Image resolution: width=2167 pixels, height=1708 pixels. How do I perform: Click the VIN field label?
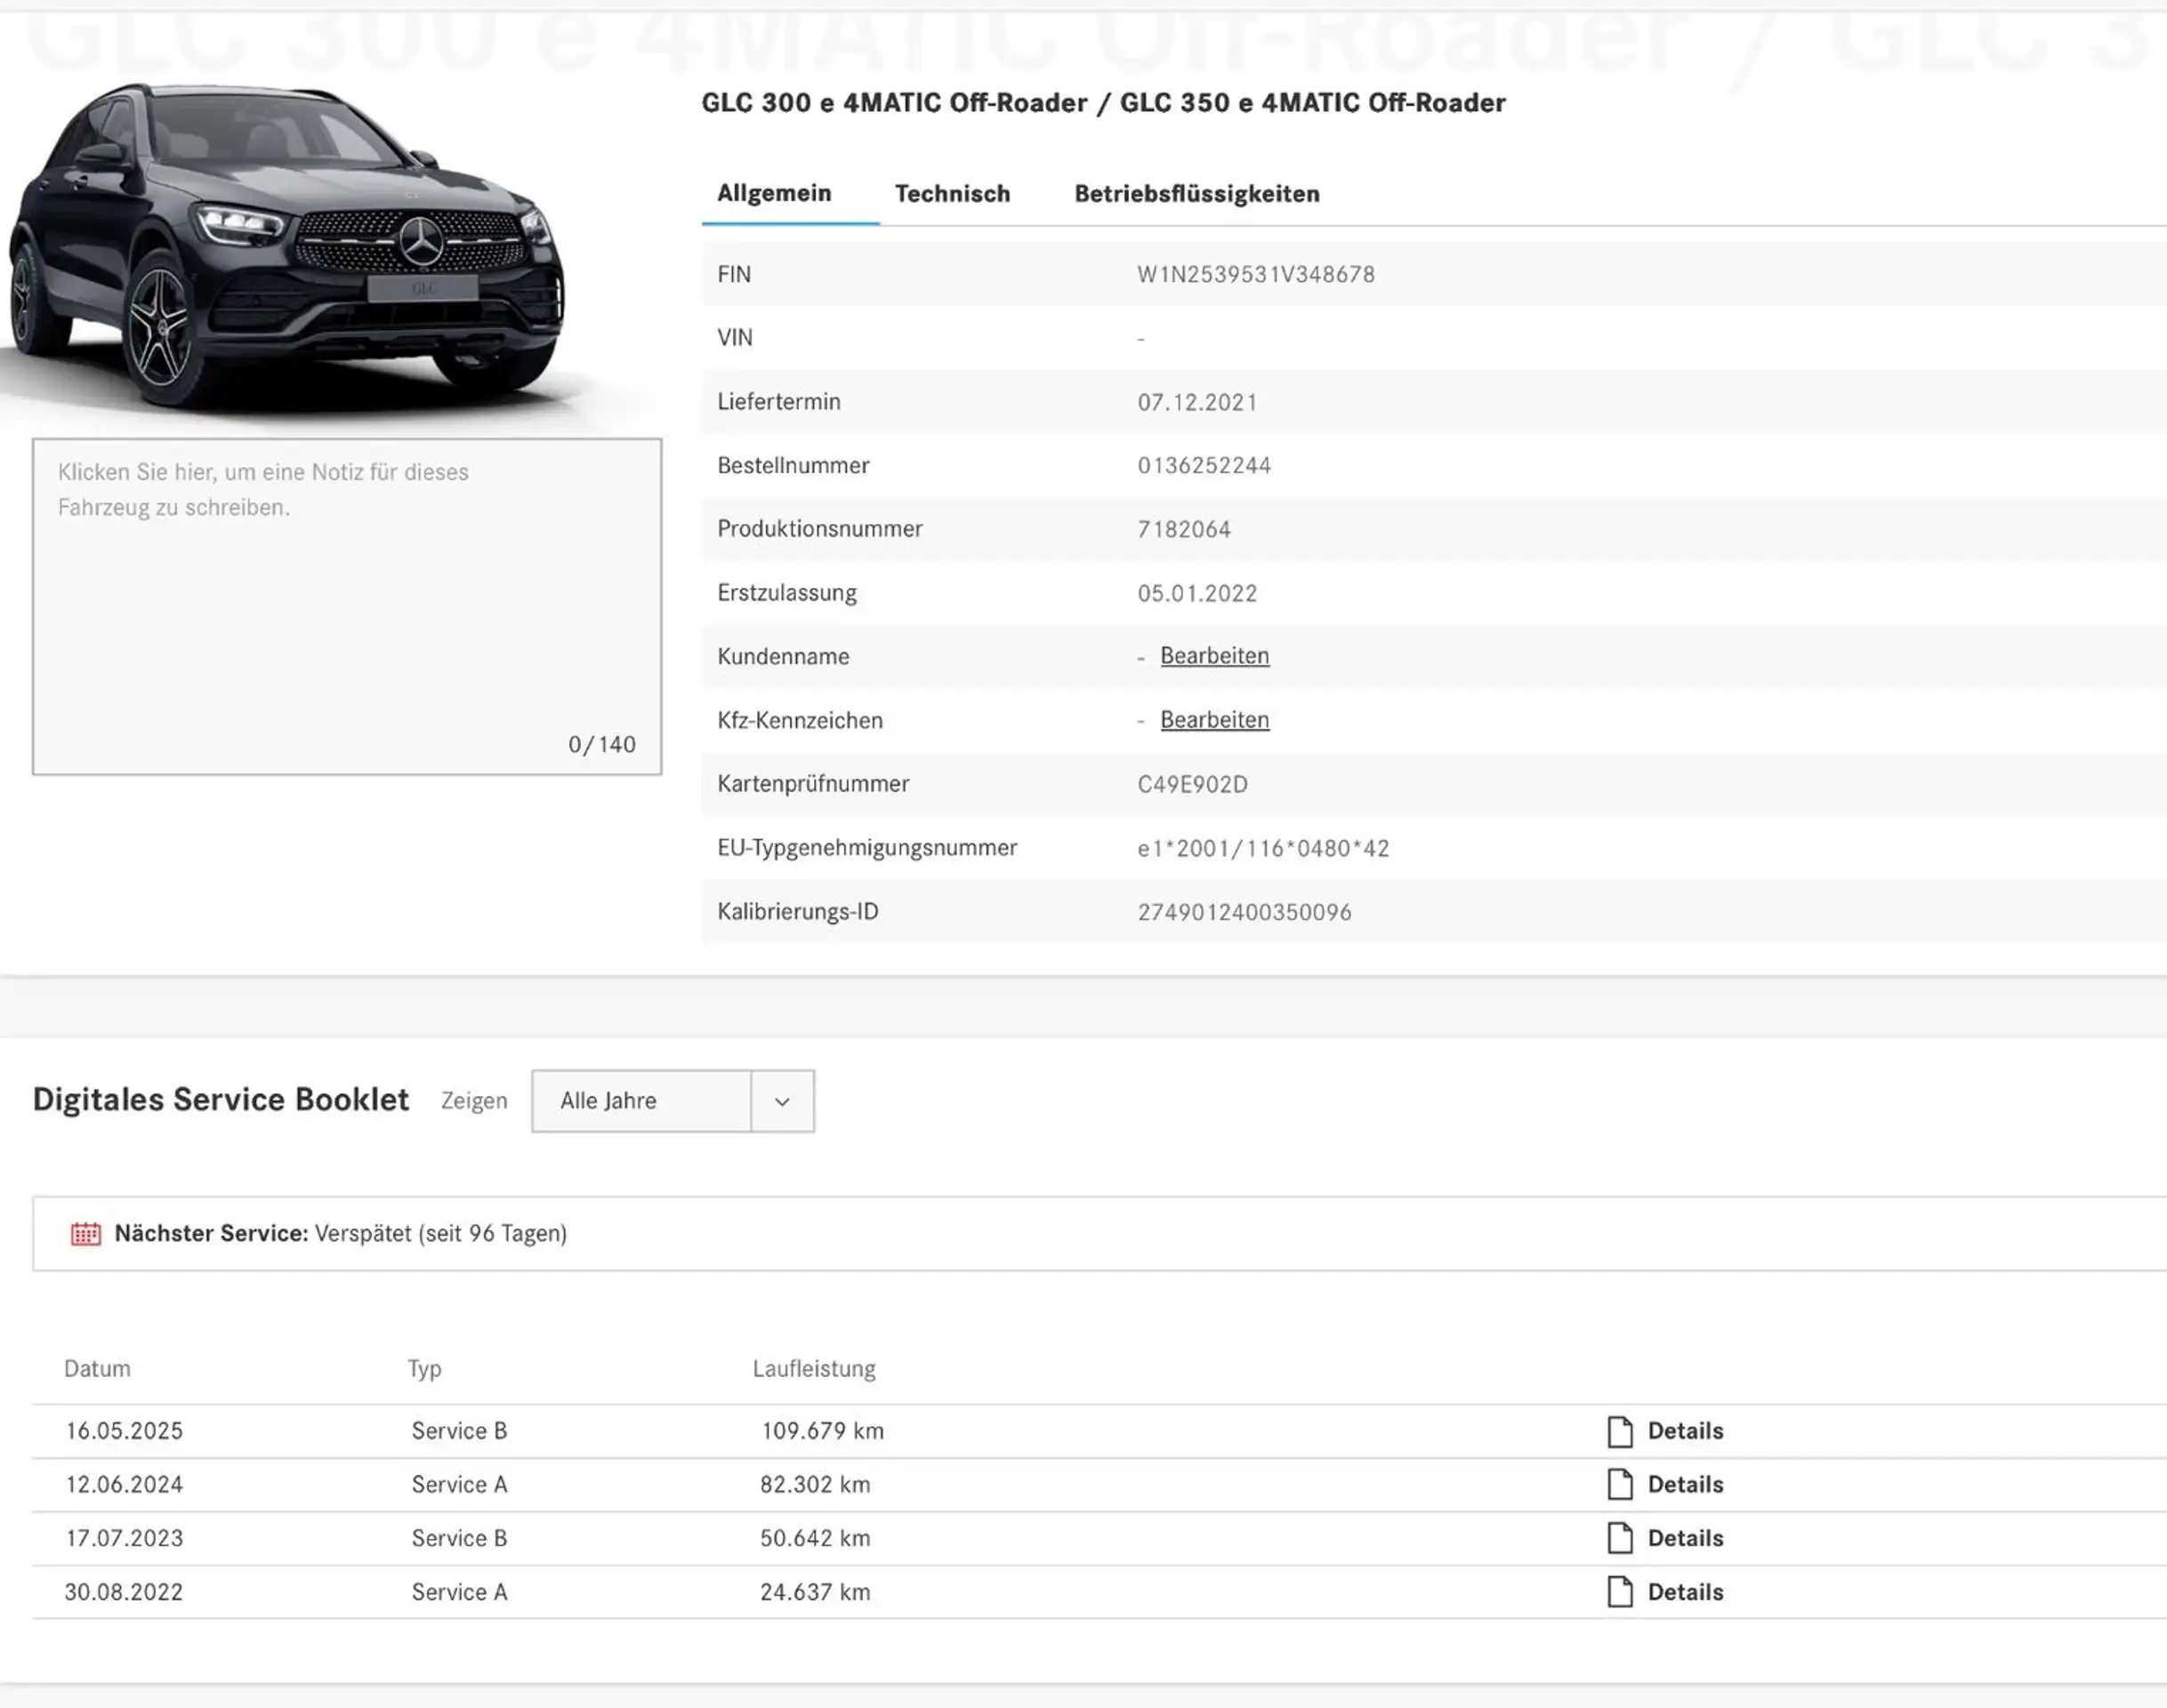click(x=735, y=338)
